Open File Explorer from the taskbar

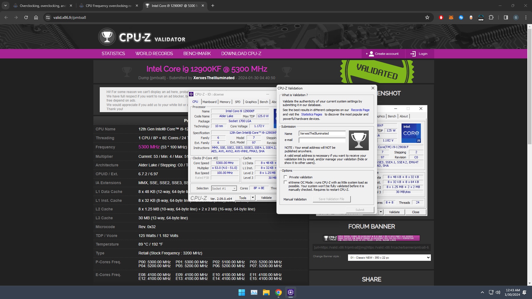click(266, 292)
